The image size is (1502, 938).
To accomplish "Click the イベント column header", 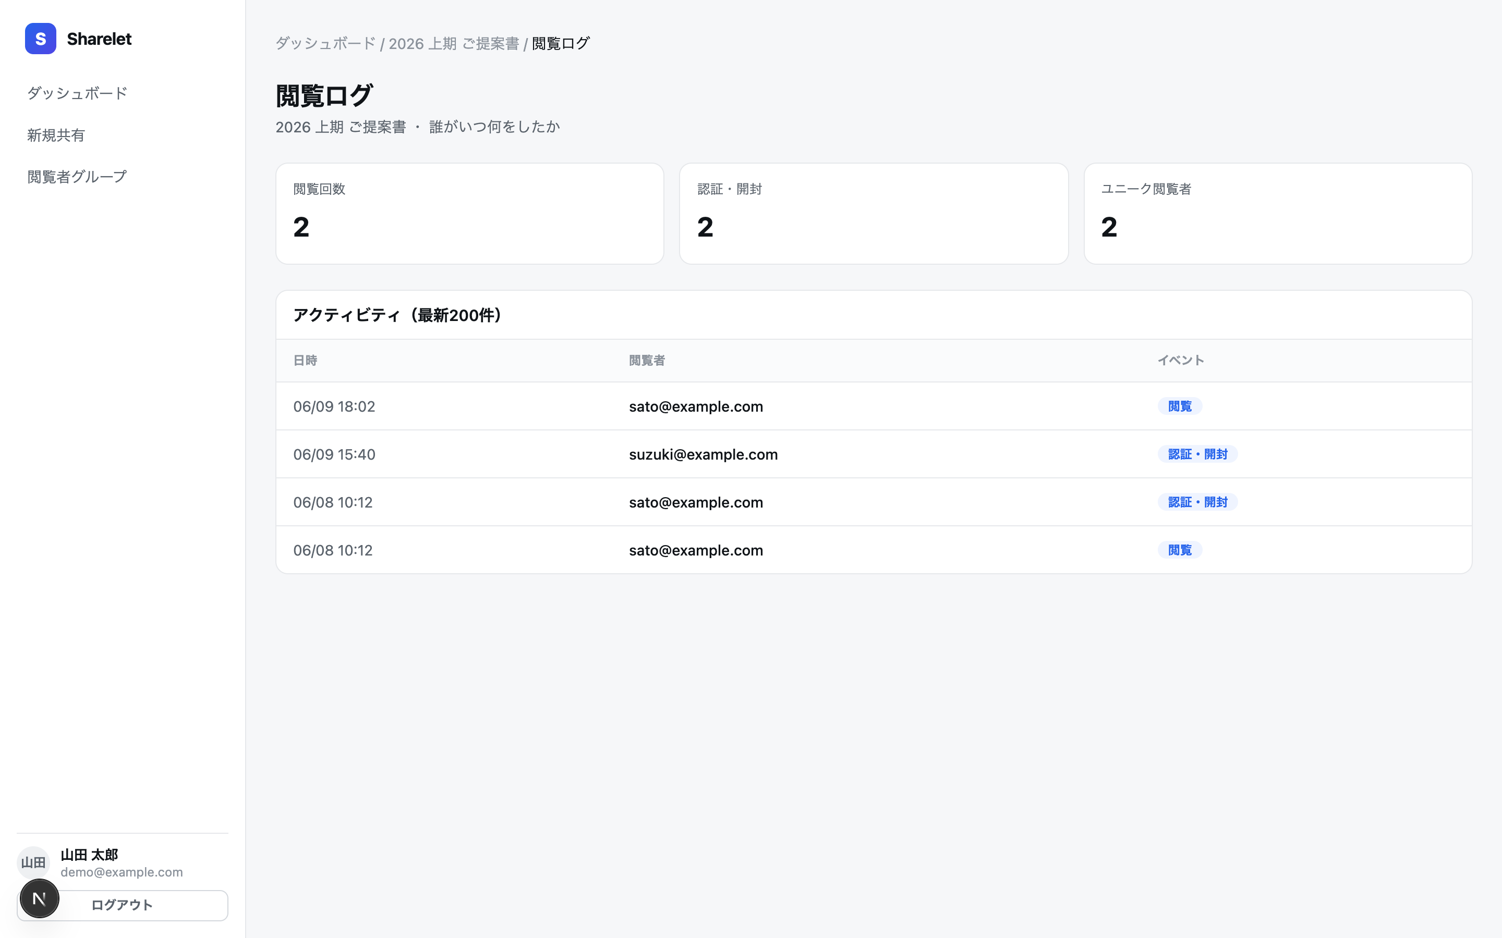I will tap(1181, 361).
